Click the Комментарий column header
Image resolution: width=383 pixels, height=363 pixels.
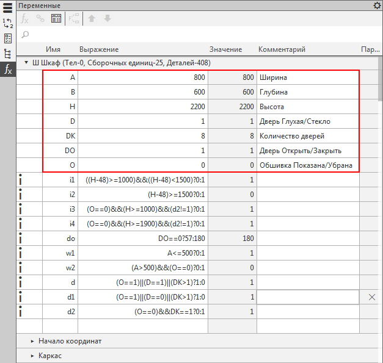282,49
